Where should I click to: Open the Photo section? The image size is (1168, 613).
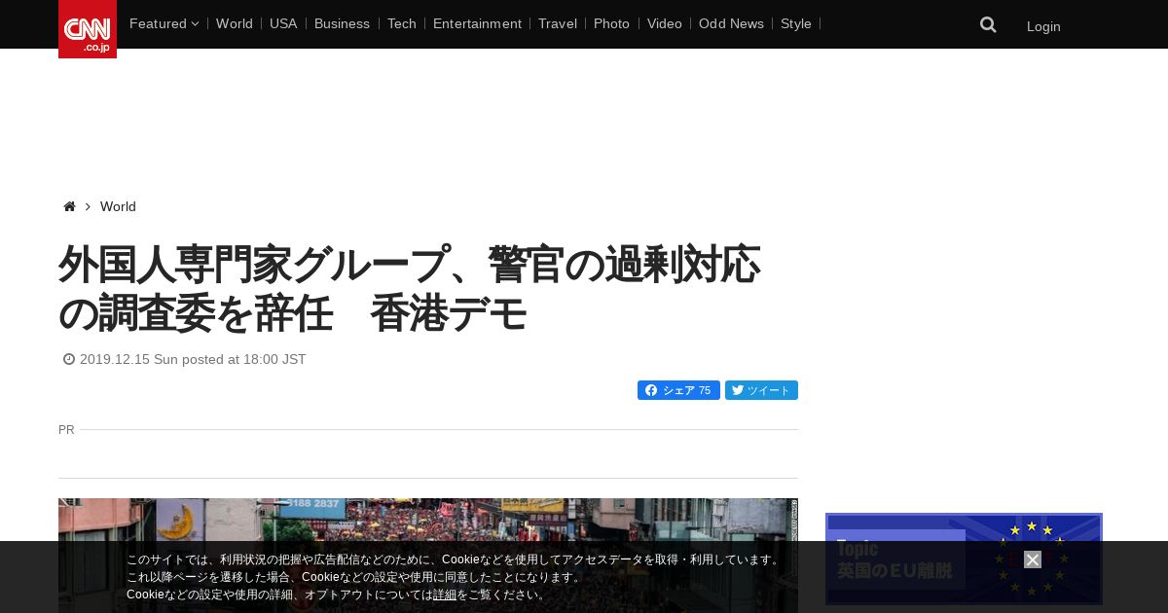611,23
